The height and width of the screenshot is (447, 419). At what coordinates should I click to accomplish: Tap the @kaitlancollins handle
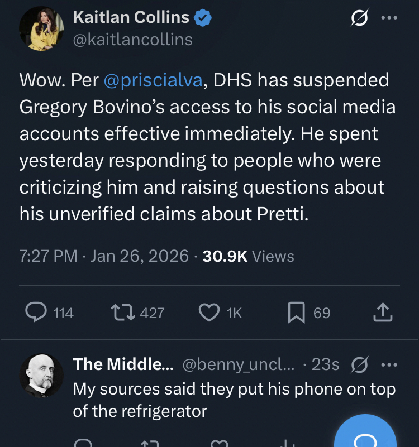(x=132, y=40)
